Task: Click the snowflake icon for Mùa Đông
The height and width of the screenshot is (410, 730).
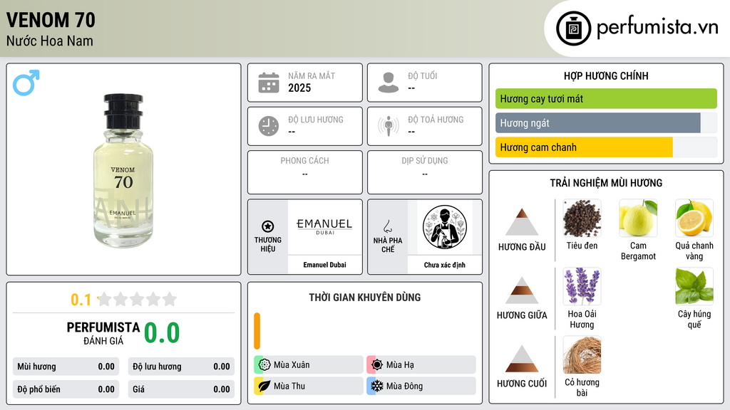Action: coord(377,386)
